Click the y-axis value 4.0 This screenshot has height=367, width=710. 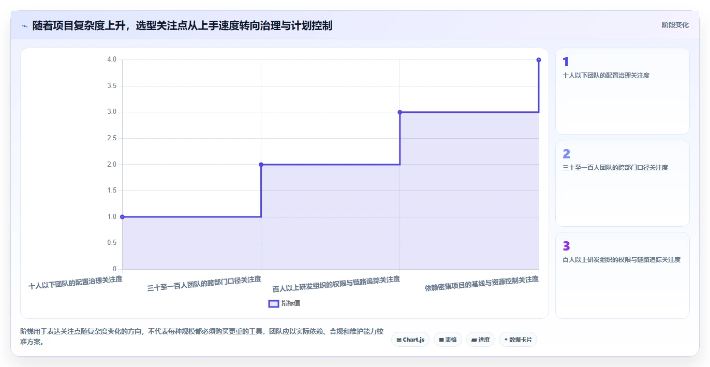point(112,60)
